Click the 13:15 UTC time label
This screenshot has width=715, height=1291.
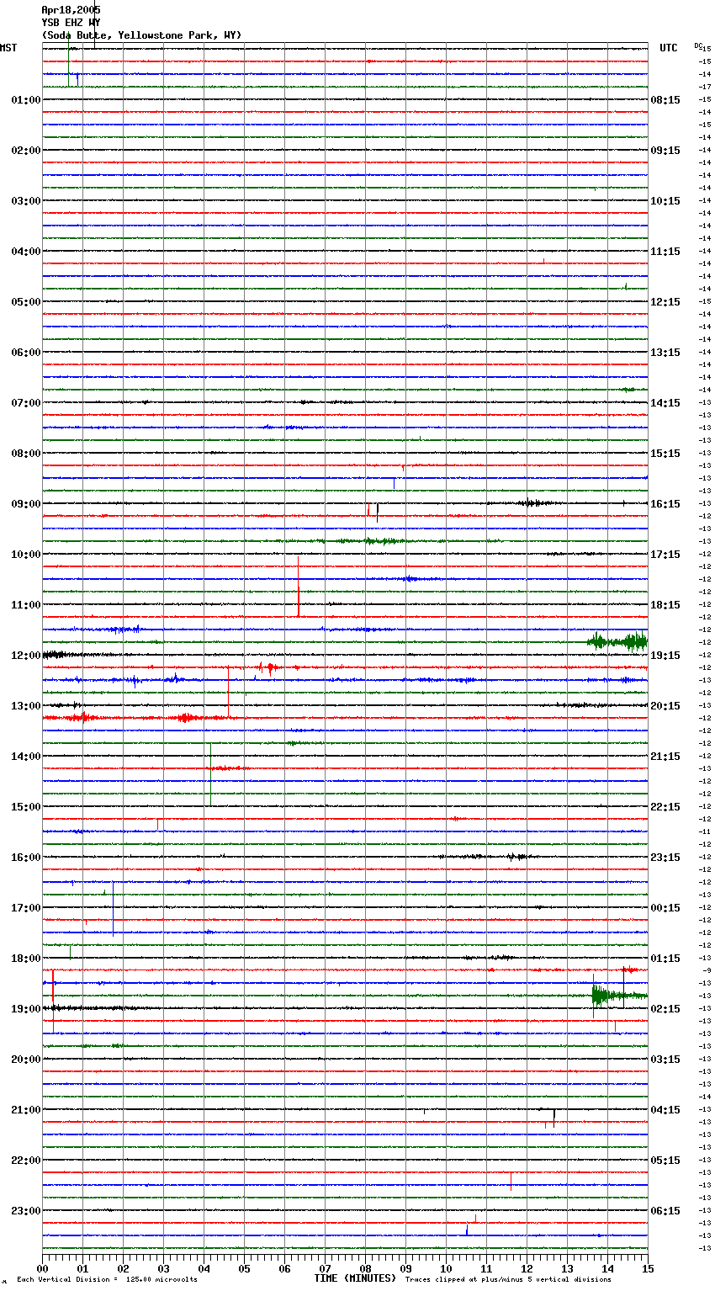coord(665,353)
